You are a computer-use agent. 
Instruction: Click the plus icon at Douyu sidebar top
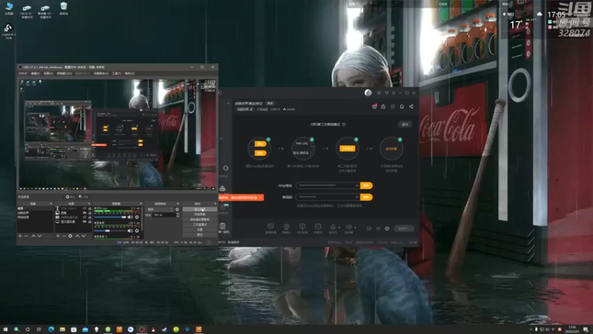228,103
